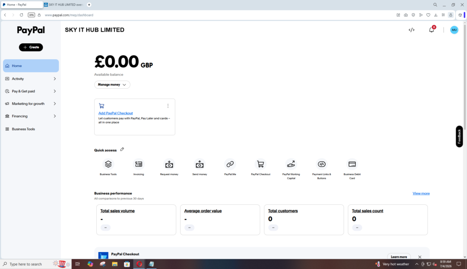Viewport: 467px width, 269px height.
Task: Click the SKY IT HUB LIMITED heading
Action: click(x=95, y=30)
